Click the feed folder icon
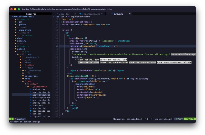This screenshot has width=205, height=135. tap(23, 79)
